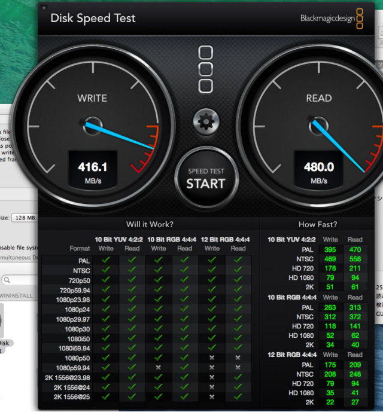Click the READ gauge label
Screen dimensions: 383x412
click(x=319, y=98)
